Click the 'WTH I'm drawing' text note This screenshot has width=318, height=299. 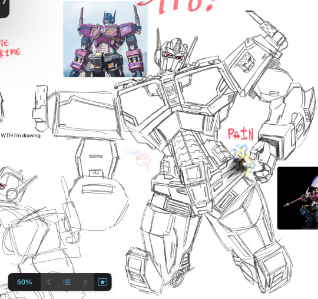[21, 135]
